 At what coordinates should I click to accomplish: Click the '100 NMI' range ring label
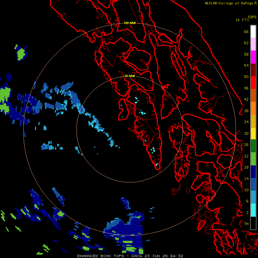(x=130, y=23)
